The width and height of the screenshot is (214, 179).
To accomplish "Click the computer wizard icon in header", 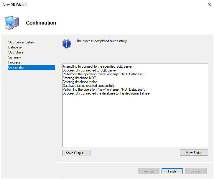I will click(12, 22).
